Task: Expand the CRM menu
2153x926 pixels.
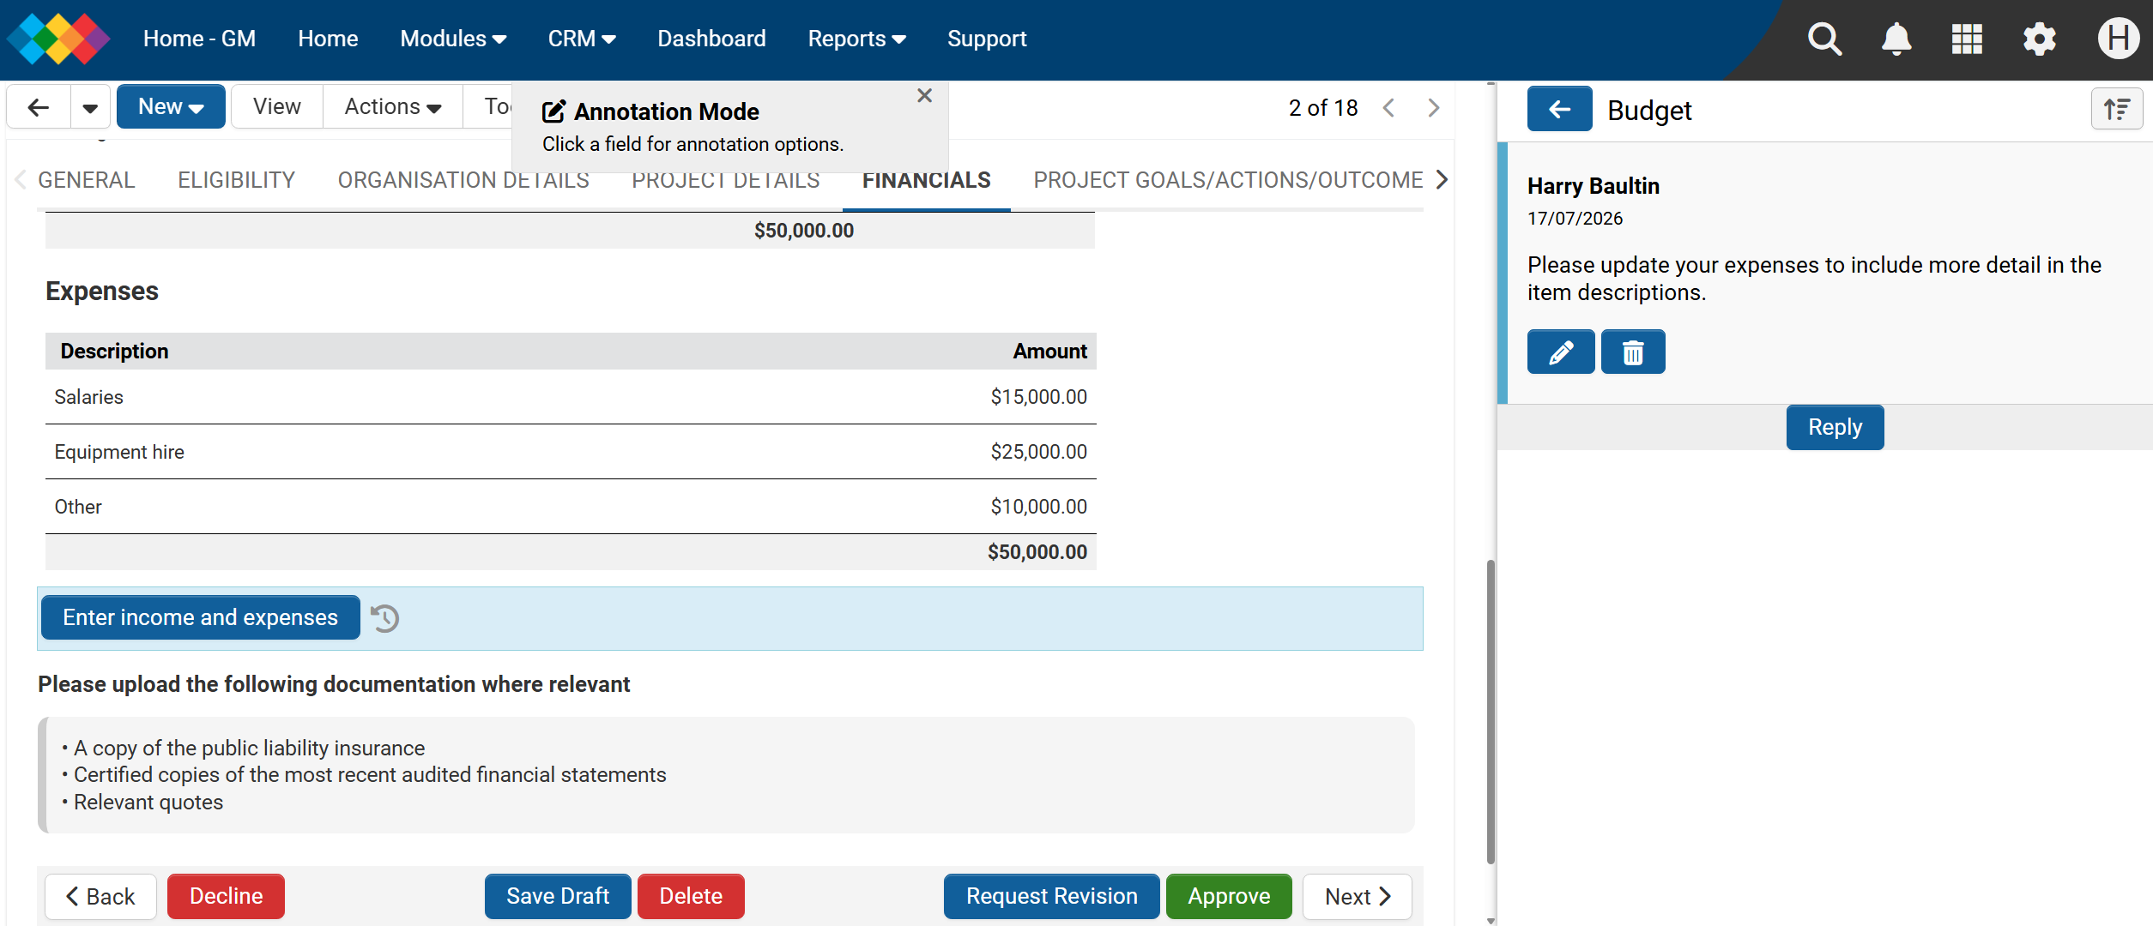Action: (582, 39)
